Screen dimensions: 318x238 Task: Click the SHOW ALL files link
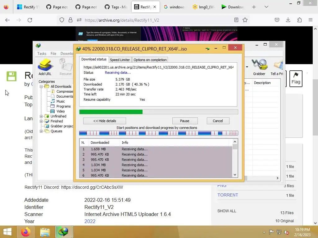[x=227, y=211]
